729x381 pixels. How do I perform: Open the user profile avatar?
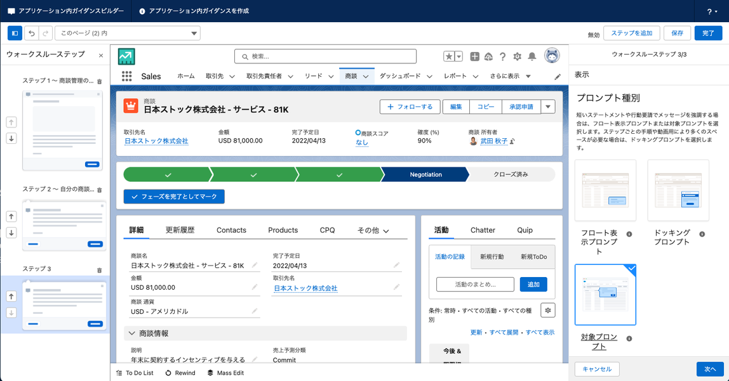click(552, 56)
